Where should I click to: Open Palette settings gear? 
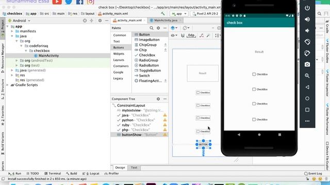(x=158, y=28)
